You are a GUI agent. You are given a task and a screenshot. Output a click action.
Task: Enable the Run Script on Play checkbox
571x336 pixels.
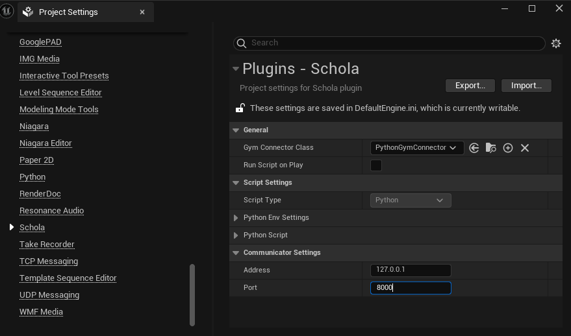pos(376,165)
